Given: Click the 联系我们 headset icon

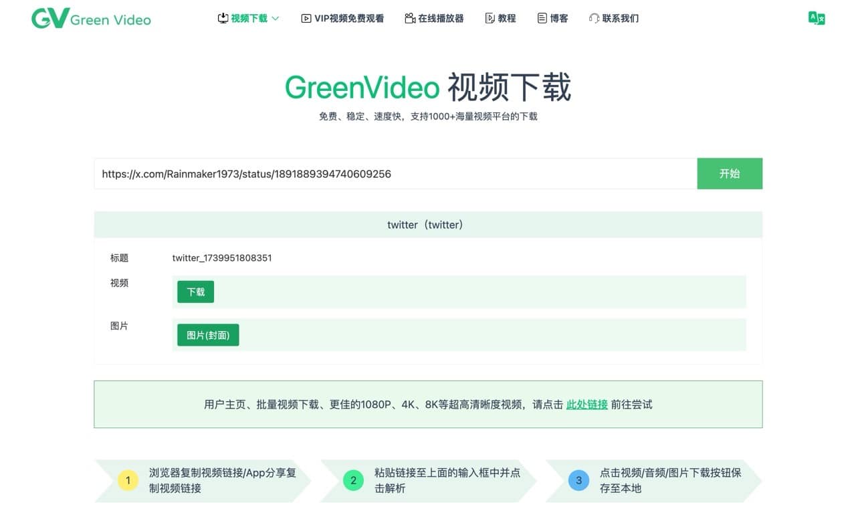Looking at the screenshot, I should pyautogui.click(x=594, y=19).
